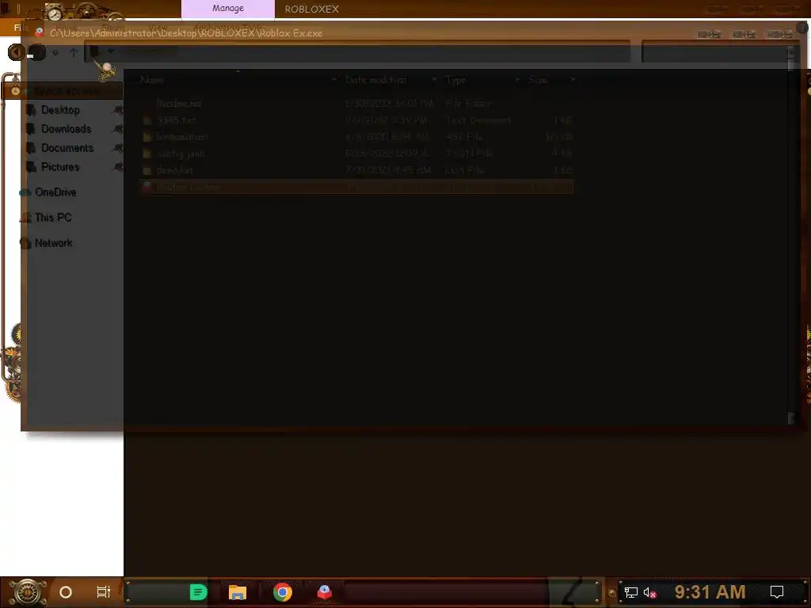Select the 3345.txt file row
Image resolution: width=811 pixels, height=608 pixels.
[357, 120]
